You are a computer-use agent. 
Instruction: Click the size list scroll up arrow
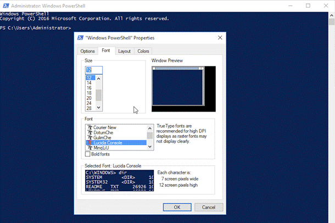tap(98, 79)
